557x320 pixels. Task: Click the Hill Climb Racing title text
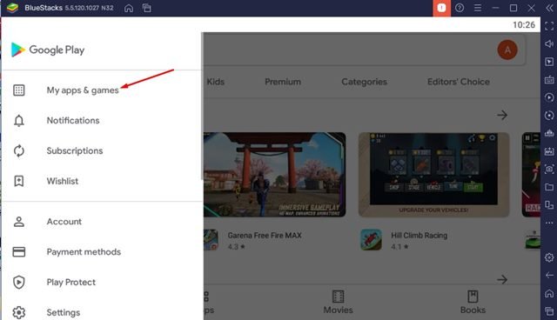tap(419, 235)
